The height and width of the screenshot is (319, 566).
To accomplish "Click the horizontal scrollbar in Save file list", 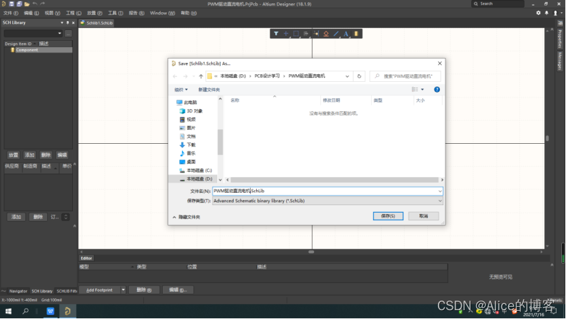I will pyautogui.click(x=334, y=180).
